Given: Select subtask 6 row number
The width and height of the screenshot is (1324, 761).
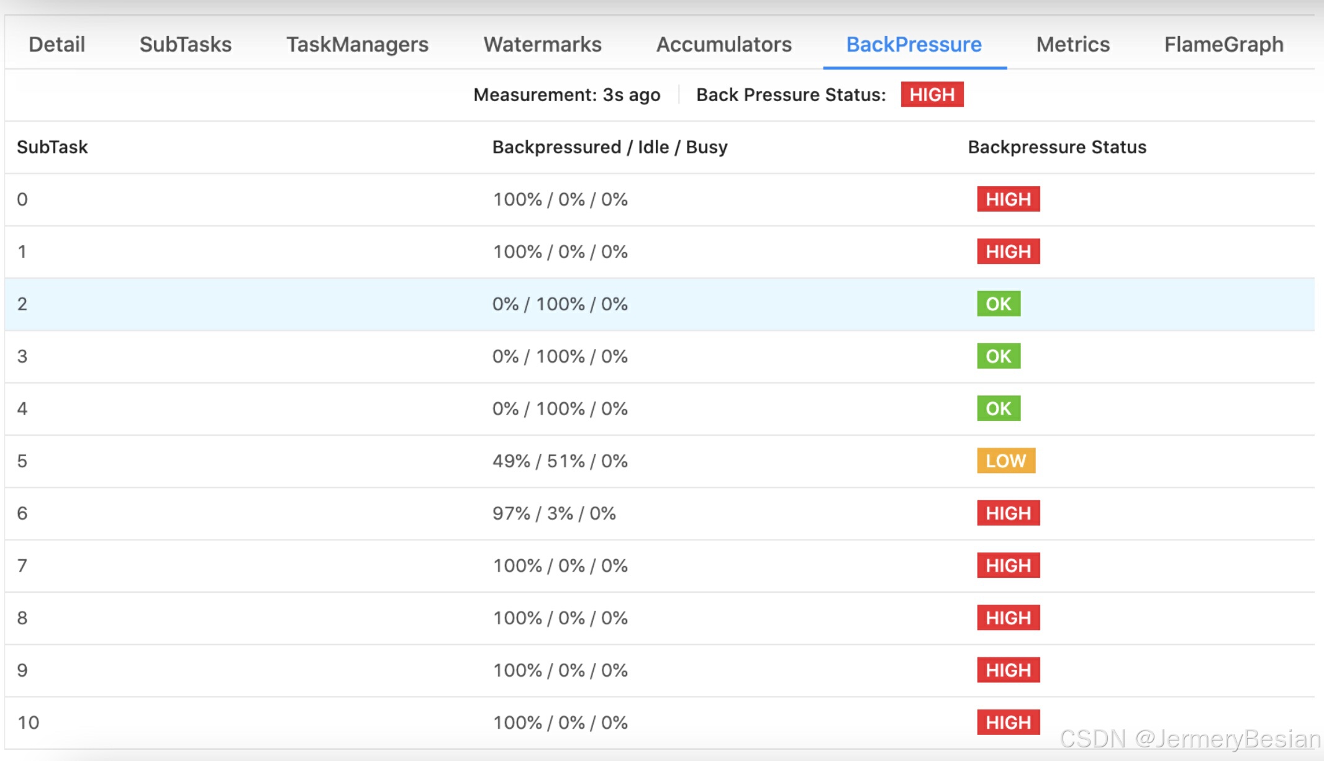Looking at the screenshot, I should 22,513.
